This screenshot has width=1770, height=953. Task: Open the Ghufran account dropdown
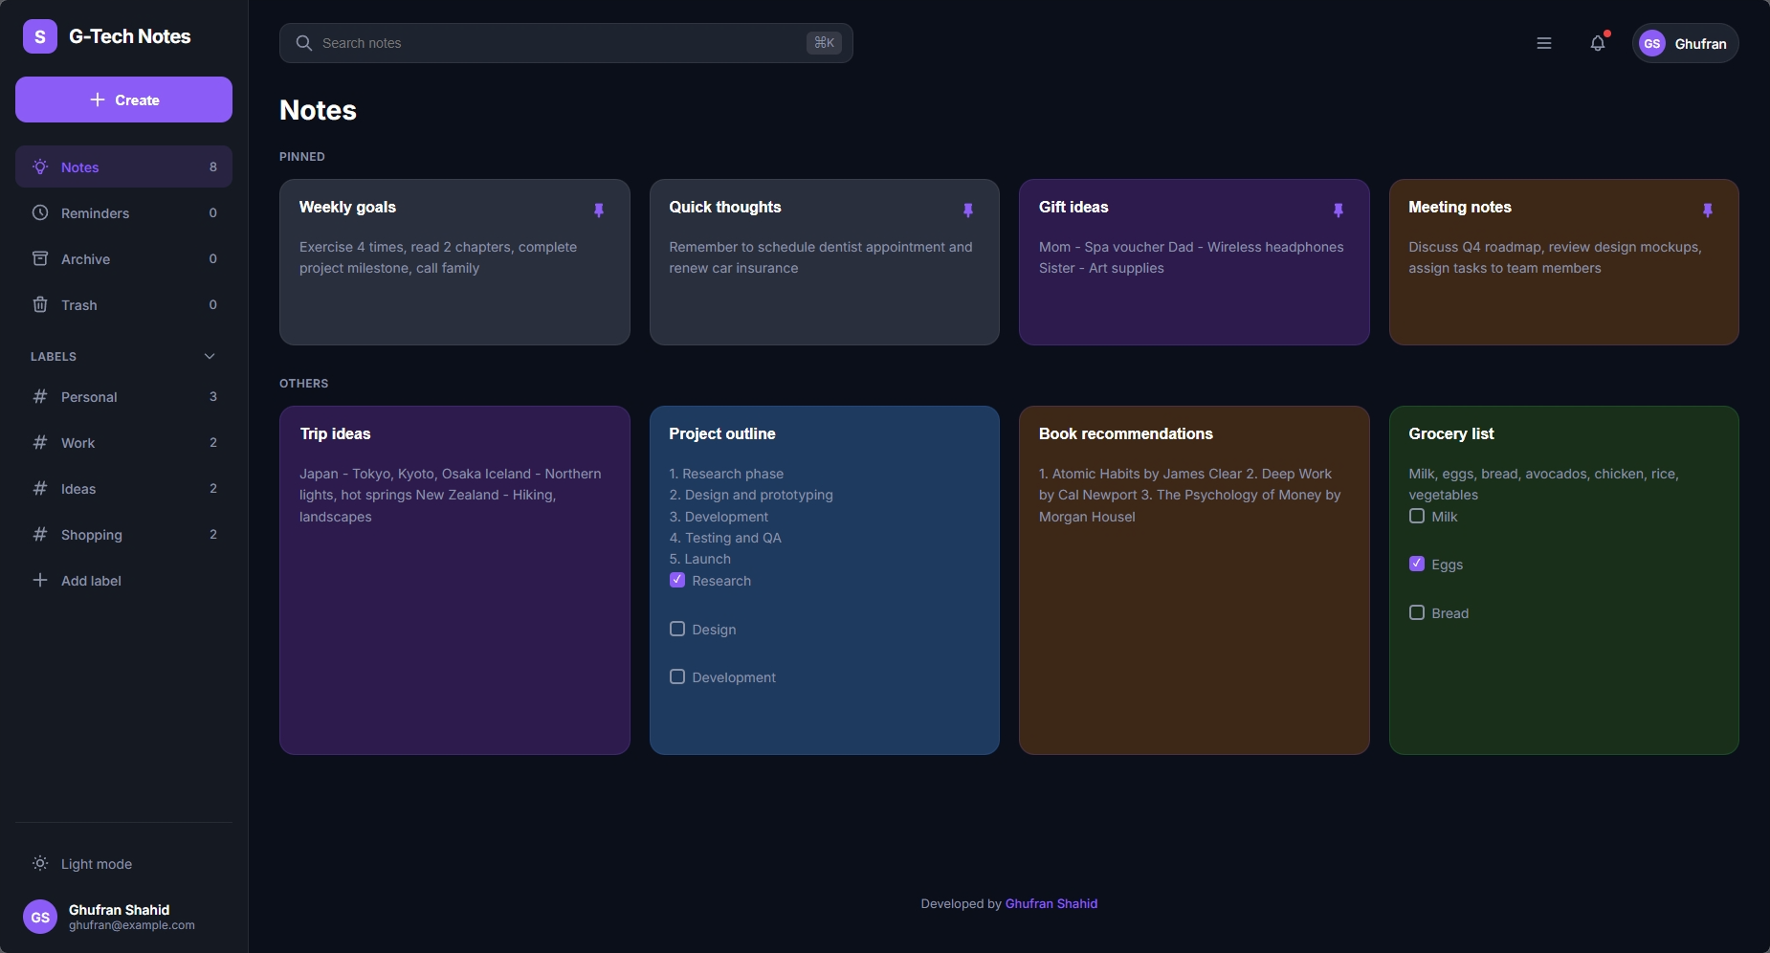1684,43
